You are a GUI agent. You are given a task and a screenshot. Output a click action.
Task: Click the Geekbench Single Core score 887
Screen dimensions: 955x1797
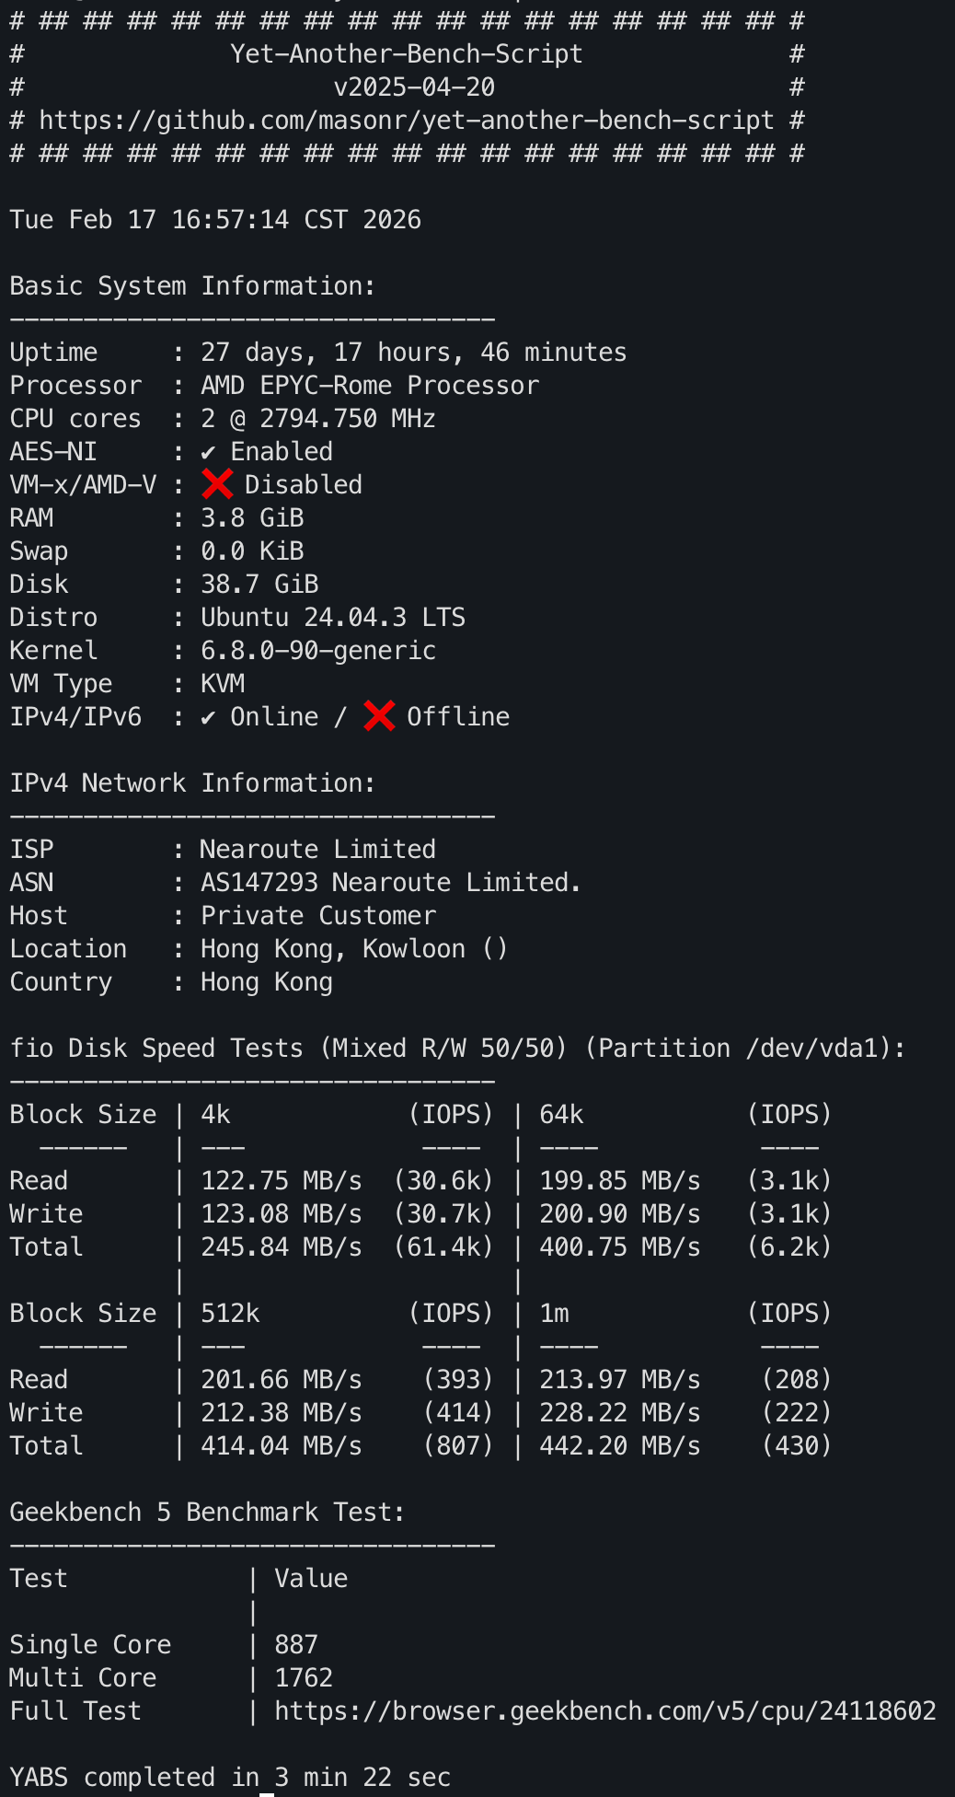pos(296,1644)
